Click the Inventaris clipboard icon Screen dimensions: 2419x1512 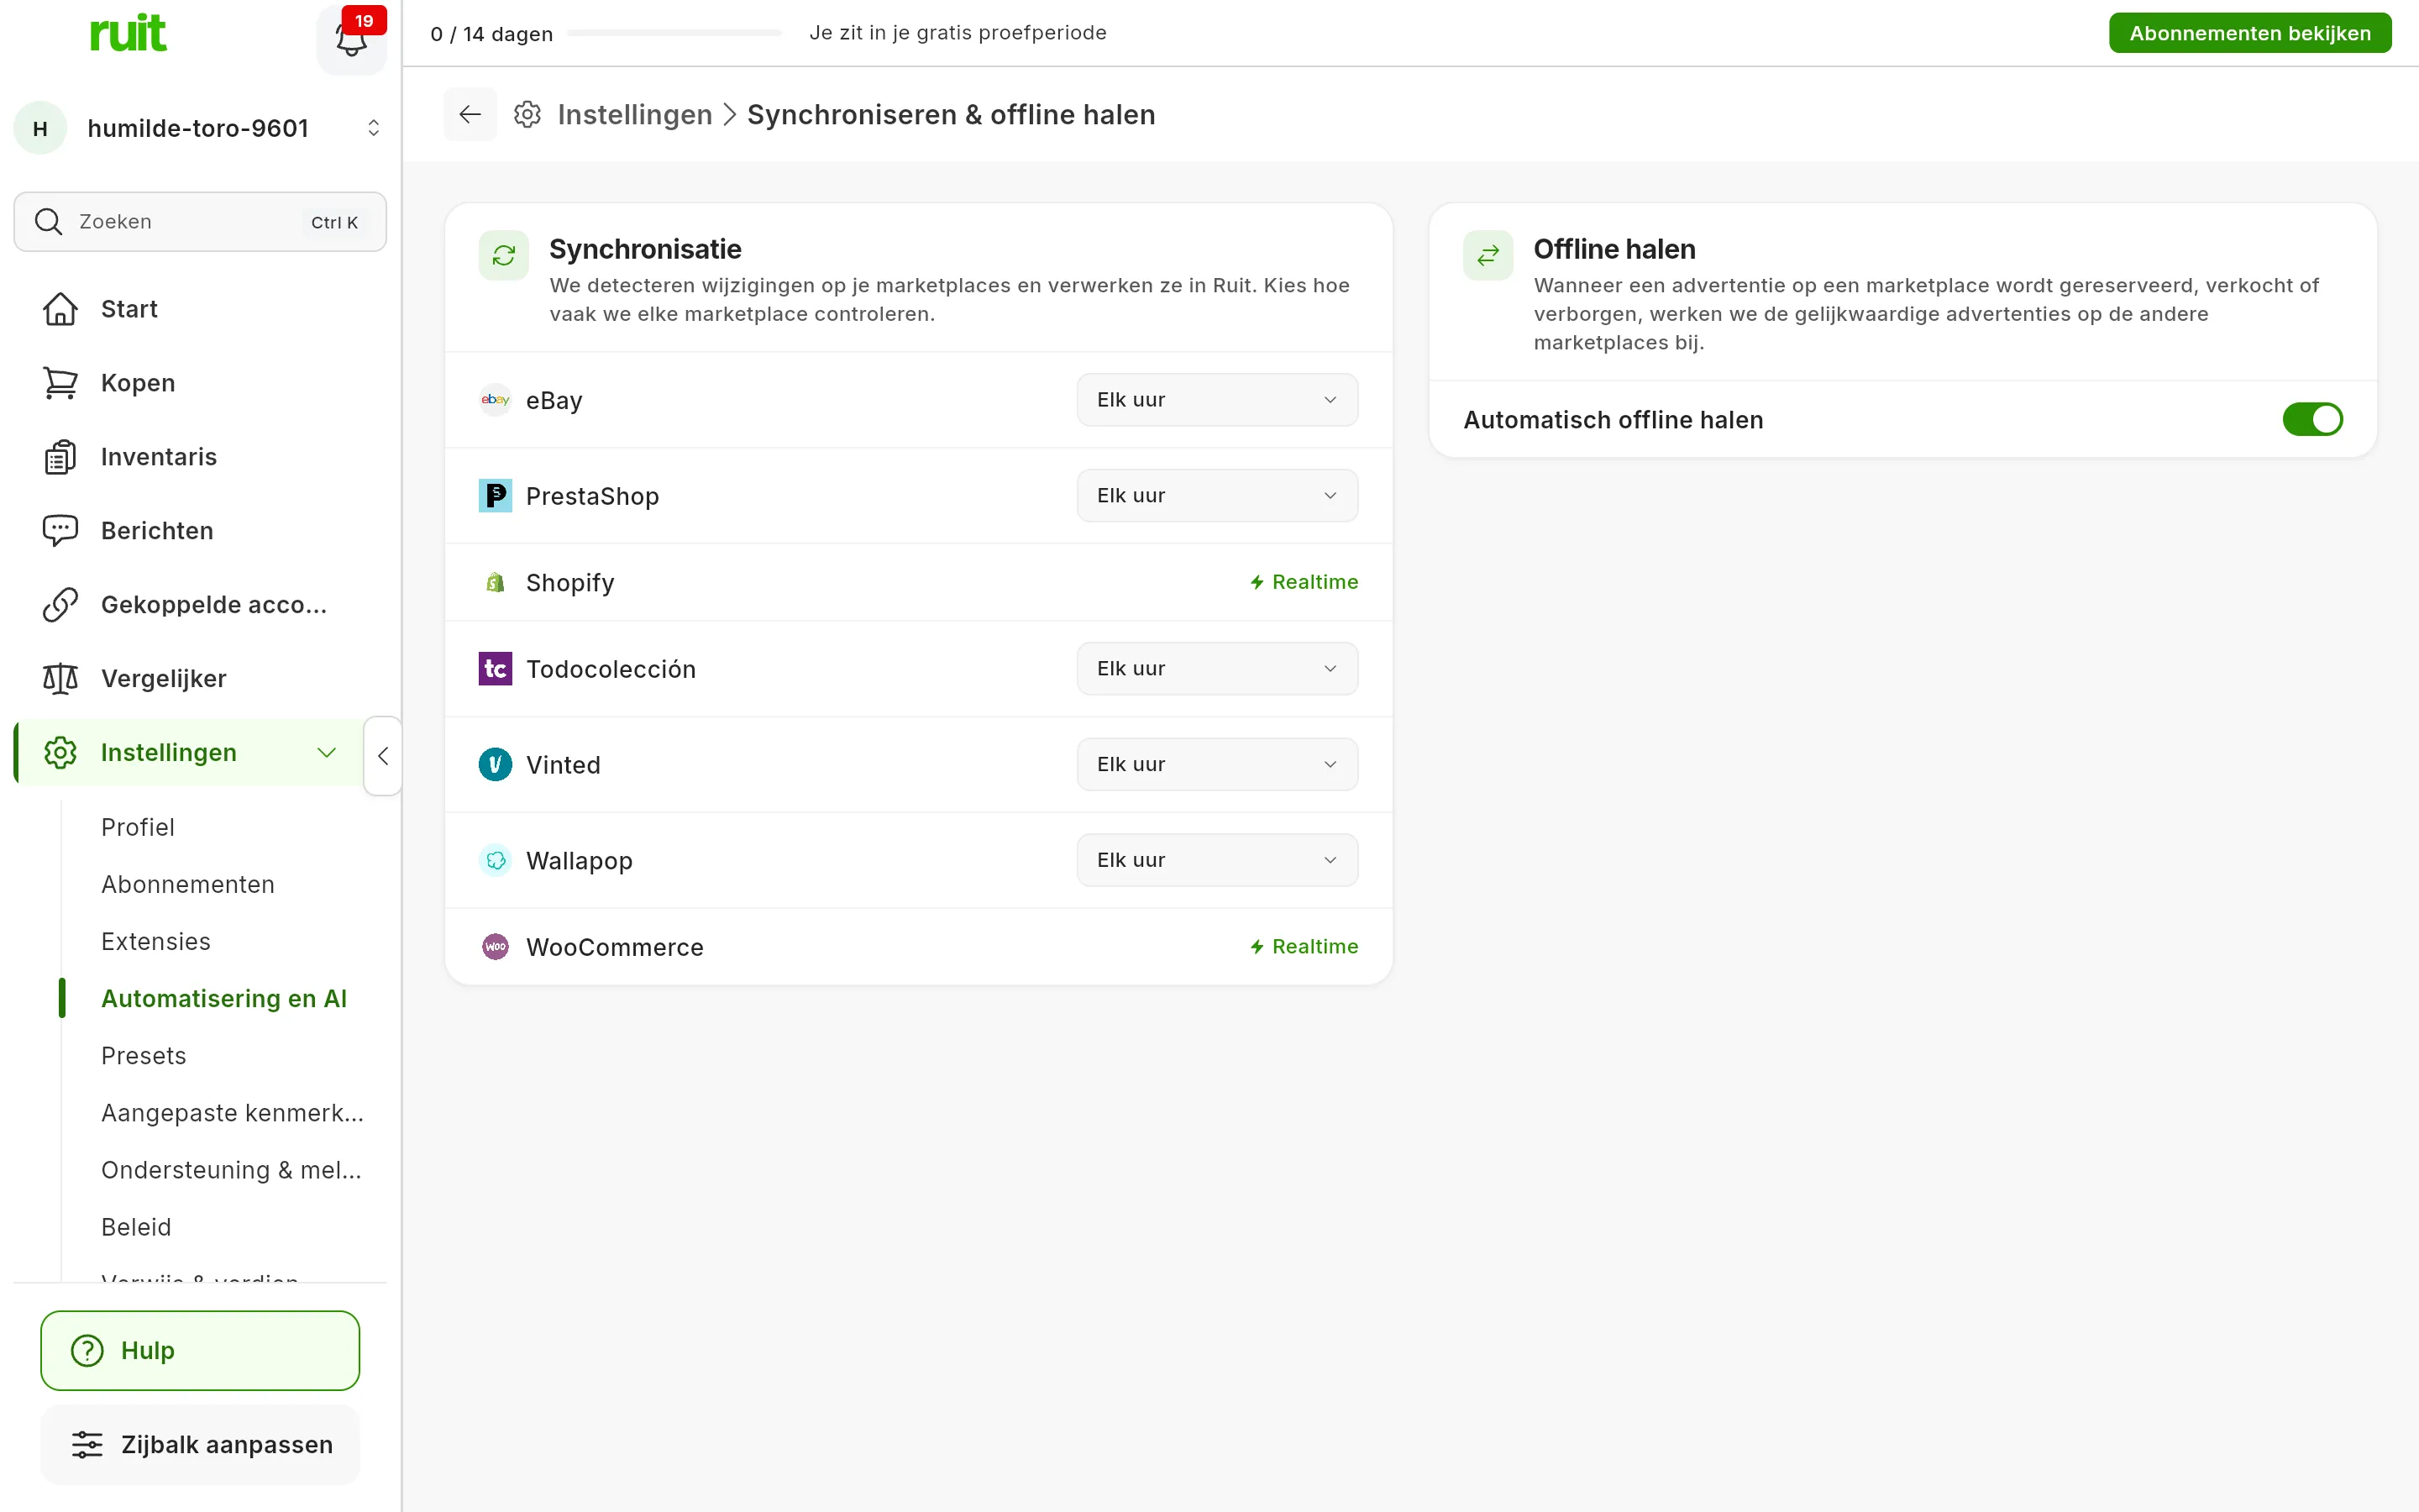click(60, 457)
